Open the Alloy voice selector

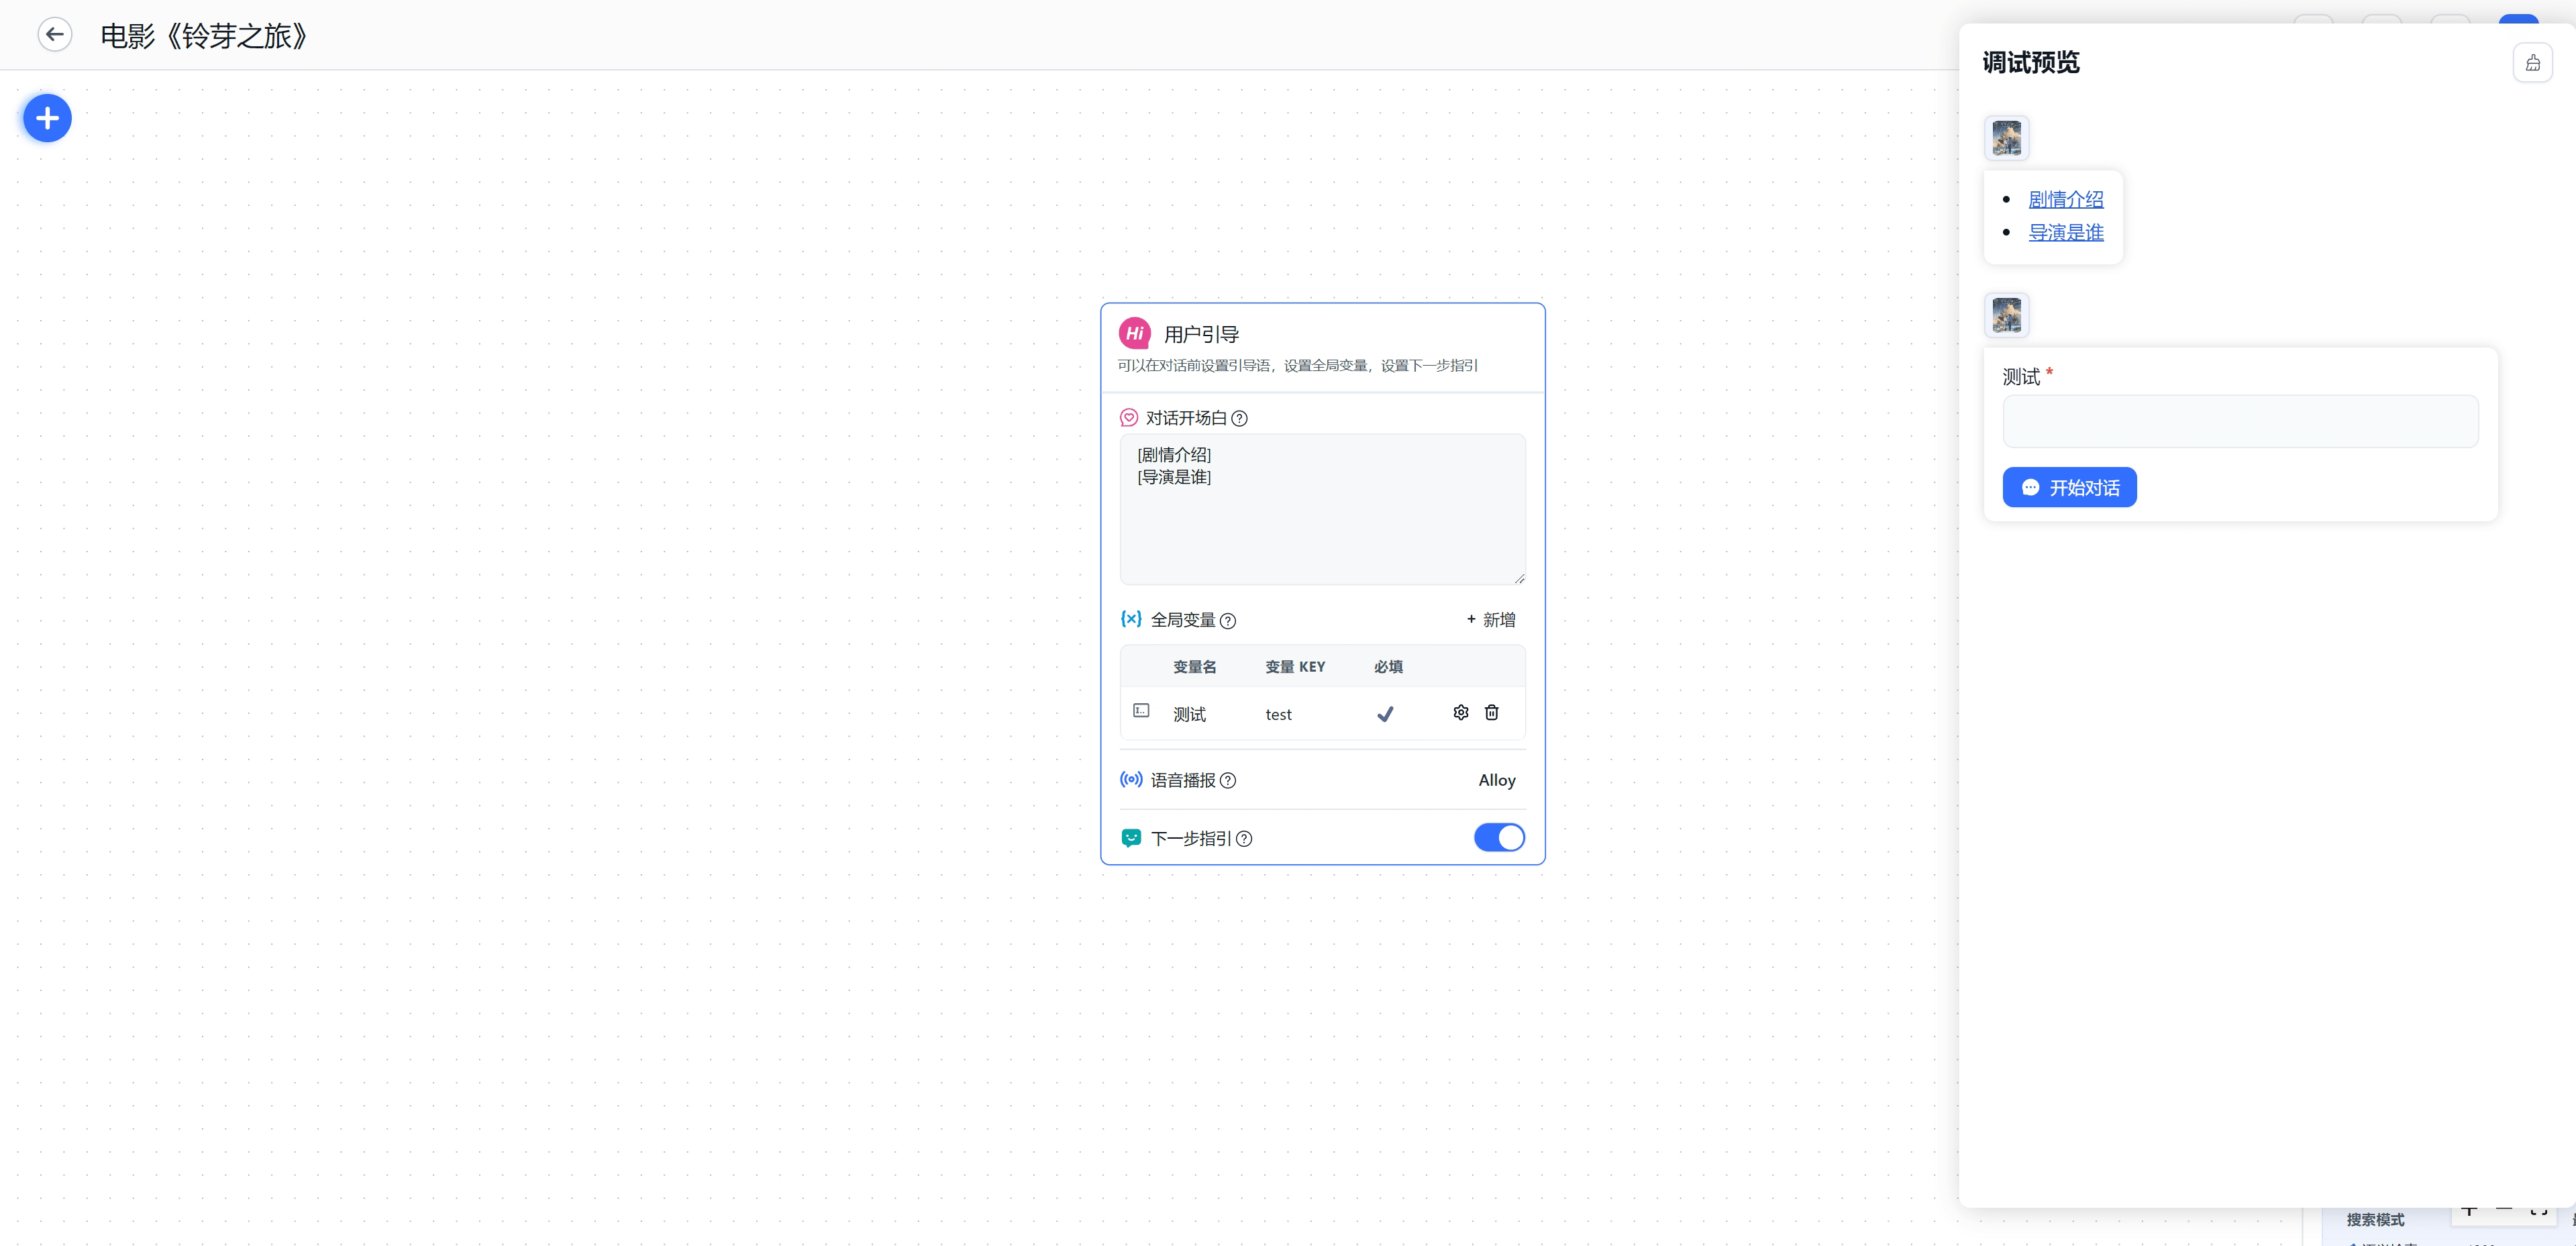pos(1496,780)
